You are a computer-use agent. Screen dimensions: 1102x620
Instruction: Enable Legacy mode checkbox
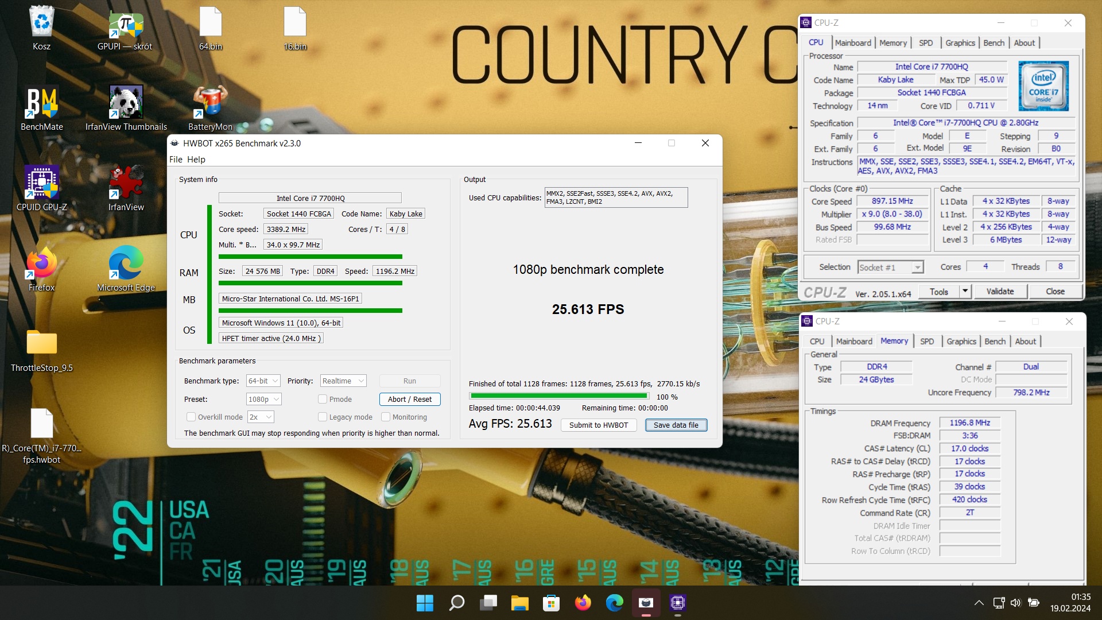(x=323, y=417)
